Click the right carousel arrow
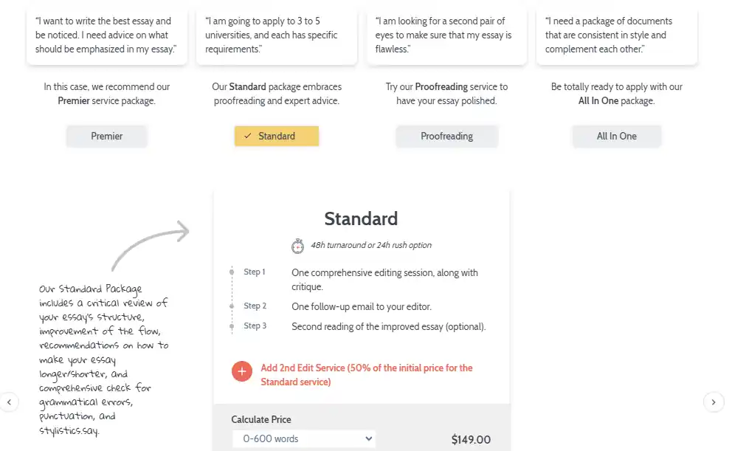This screenshot has height=451, width=732. point(714,402)
